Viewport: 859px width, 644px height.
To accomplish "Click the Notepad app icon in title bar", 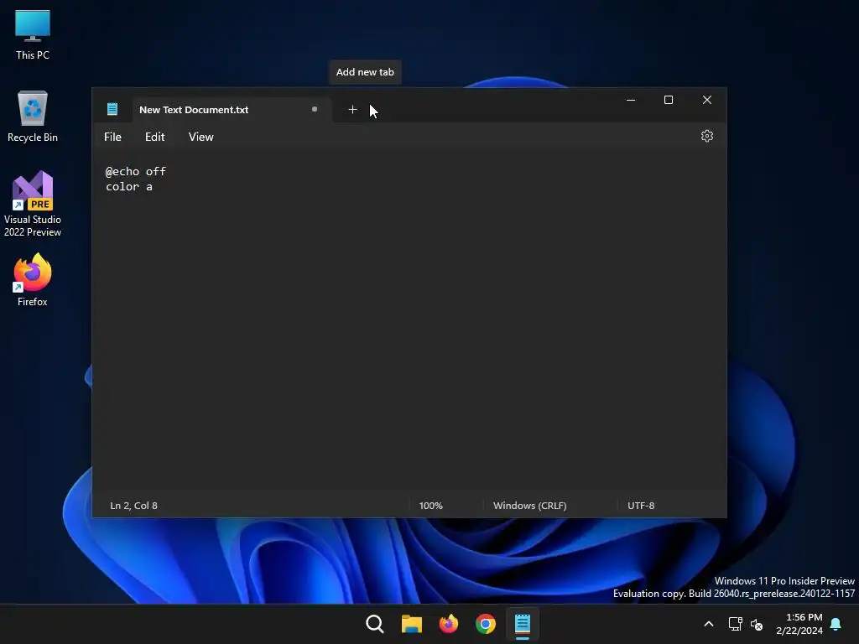I will pos(112,110).
